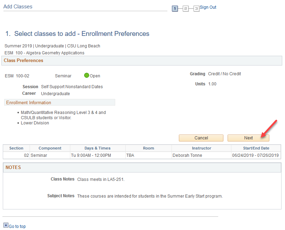Click the Go to top arrow icon

[6, 225]
